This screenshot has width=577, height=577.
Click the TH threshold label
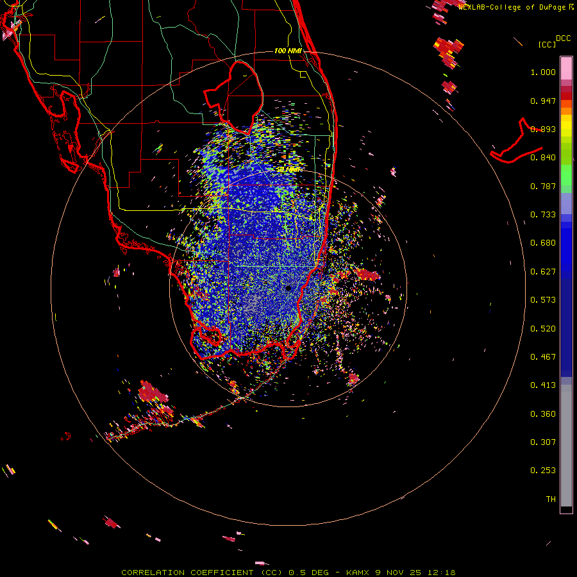pyautogui.click(x=551, y=499)
